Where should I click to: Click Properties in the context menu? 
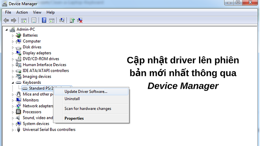tap(74, 118)
